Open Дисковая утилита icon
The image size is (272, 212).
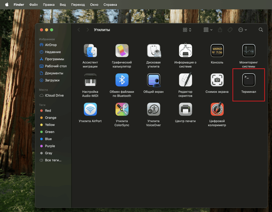coord(154,51)
